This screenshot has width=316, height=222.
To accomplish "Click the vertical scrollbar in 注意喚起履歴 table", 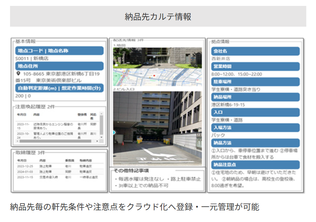I will (x=102, y=125).
